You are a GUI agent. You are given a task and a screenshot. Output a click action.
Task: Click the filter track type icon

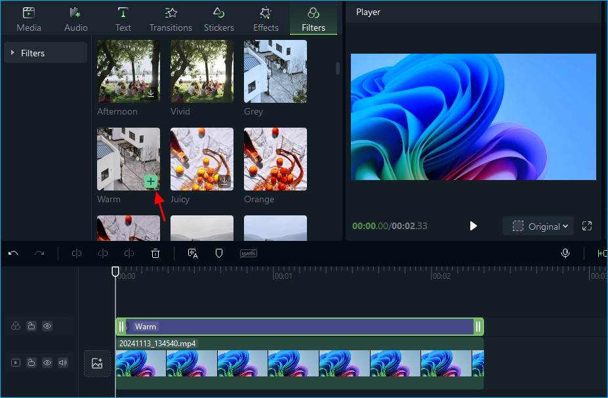[x=16, y=326]
